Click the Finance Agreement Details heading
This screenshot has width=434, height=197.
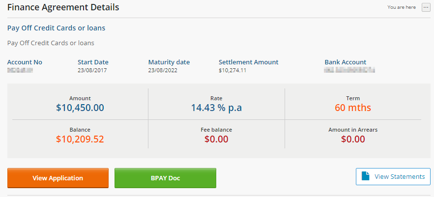coord(63,7)
